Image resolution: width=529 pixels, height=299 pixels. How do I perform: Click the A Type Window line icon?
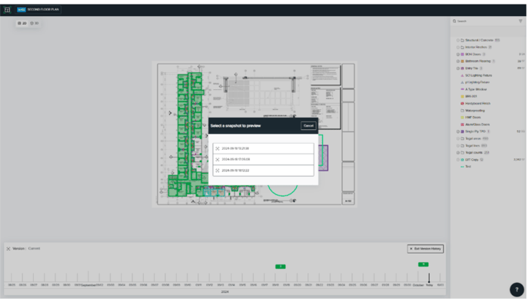click(462, 89)
